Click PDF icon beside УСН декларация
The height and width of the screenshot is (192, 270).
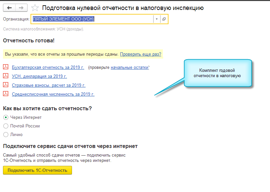point(6,75)
